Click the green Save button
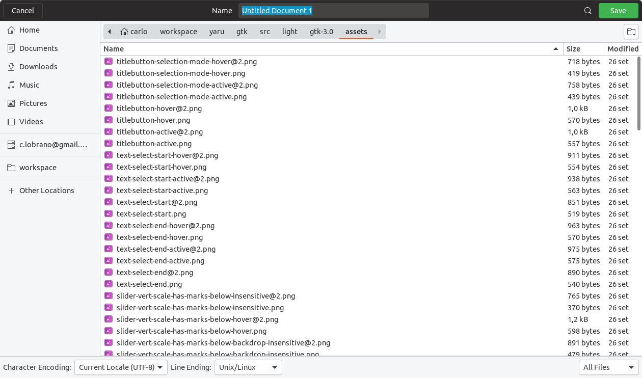 (x=618, y=11)
